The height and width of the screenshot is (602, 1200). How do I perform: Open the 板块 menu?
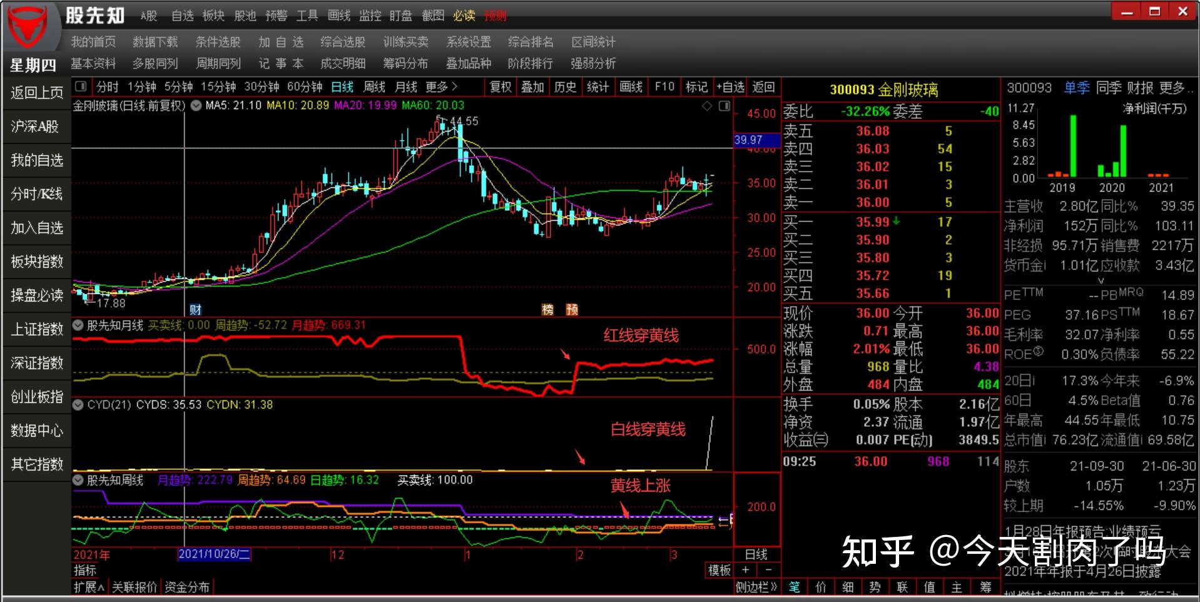[213, 16]
